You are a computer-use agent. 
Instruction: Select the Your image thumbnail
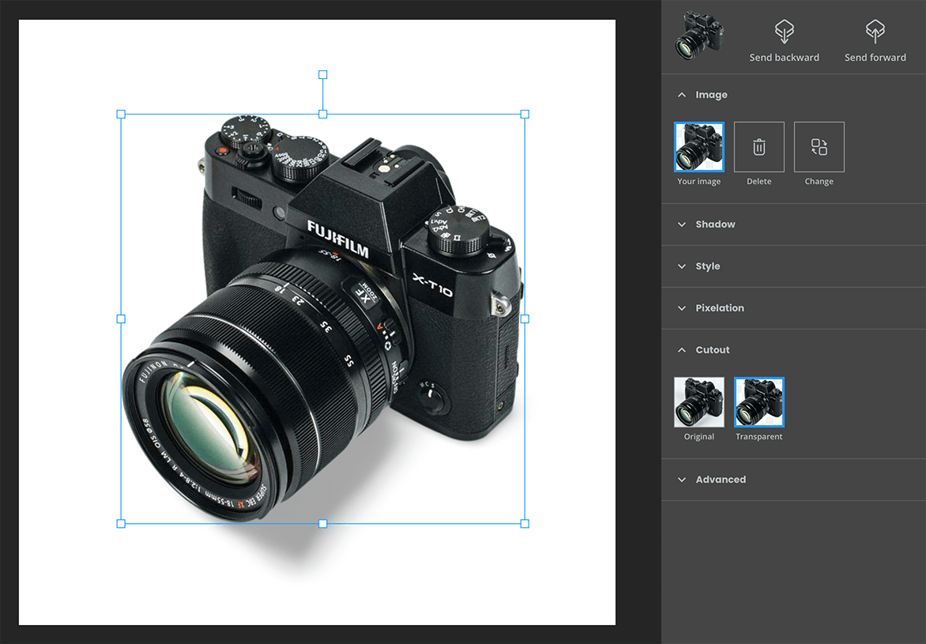698,147
